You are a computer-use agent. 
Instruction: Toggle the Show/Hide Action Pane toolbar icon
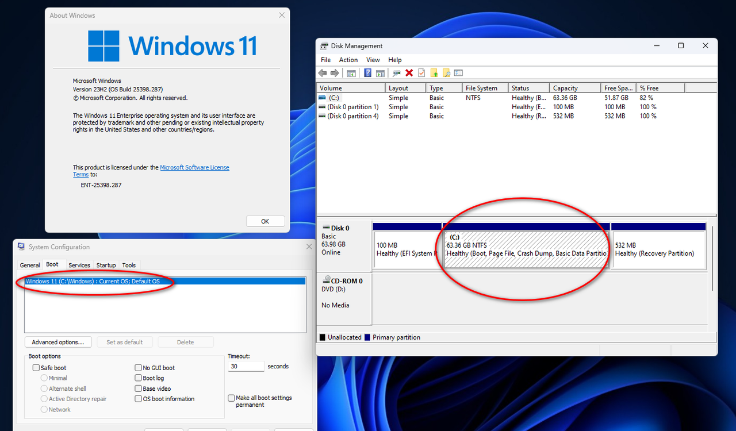[x=380, y=73]
